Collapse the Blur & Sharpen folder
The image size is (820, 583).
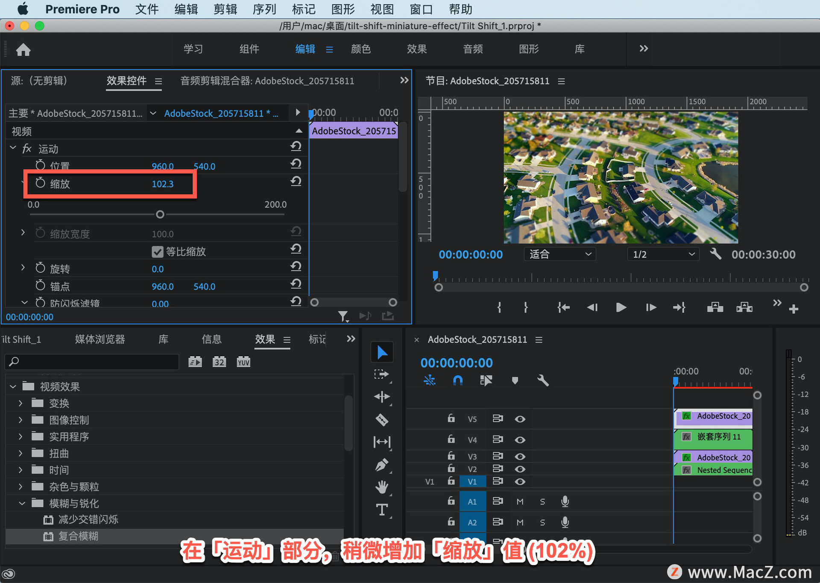(21, 504)
